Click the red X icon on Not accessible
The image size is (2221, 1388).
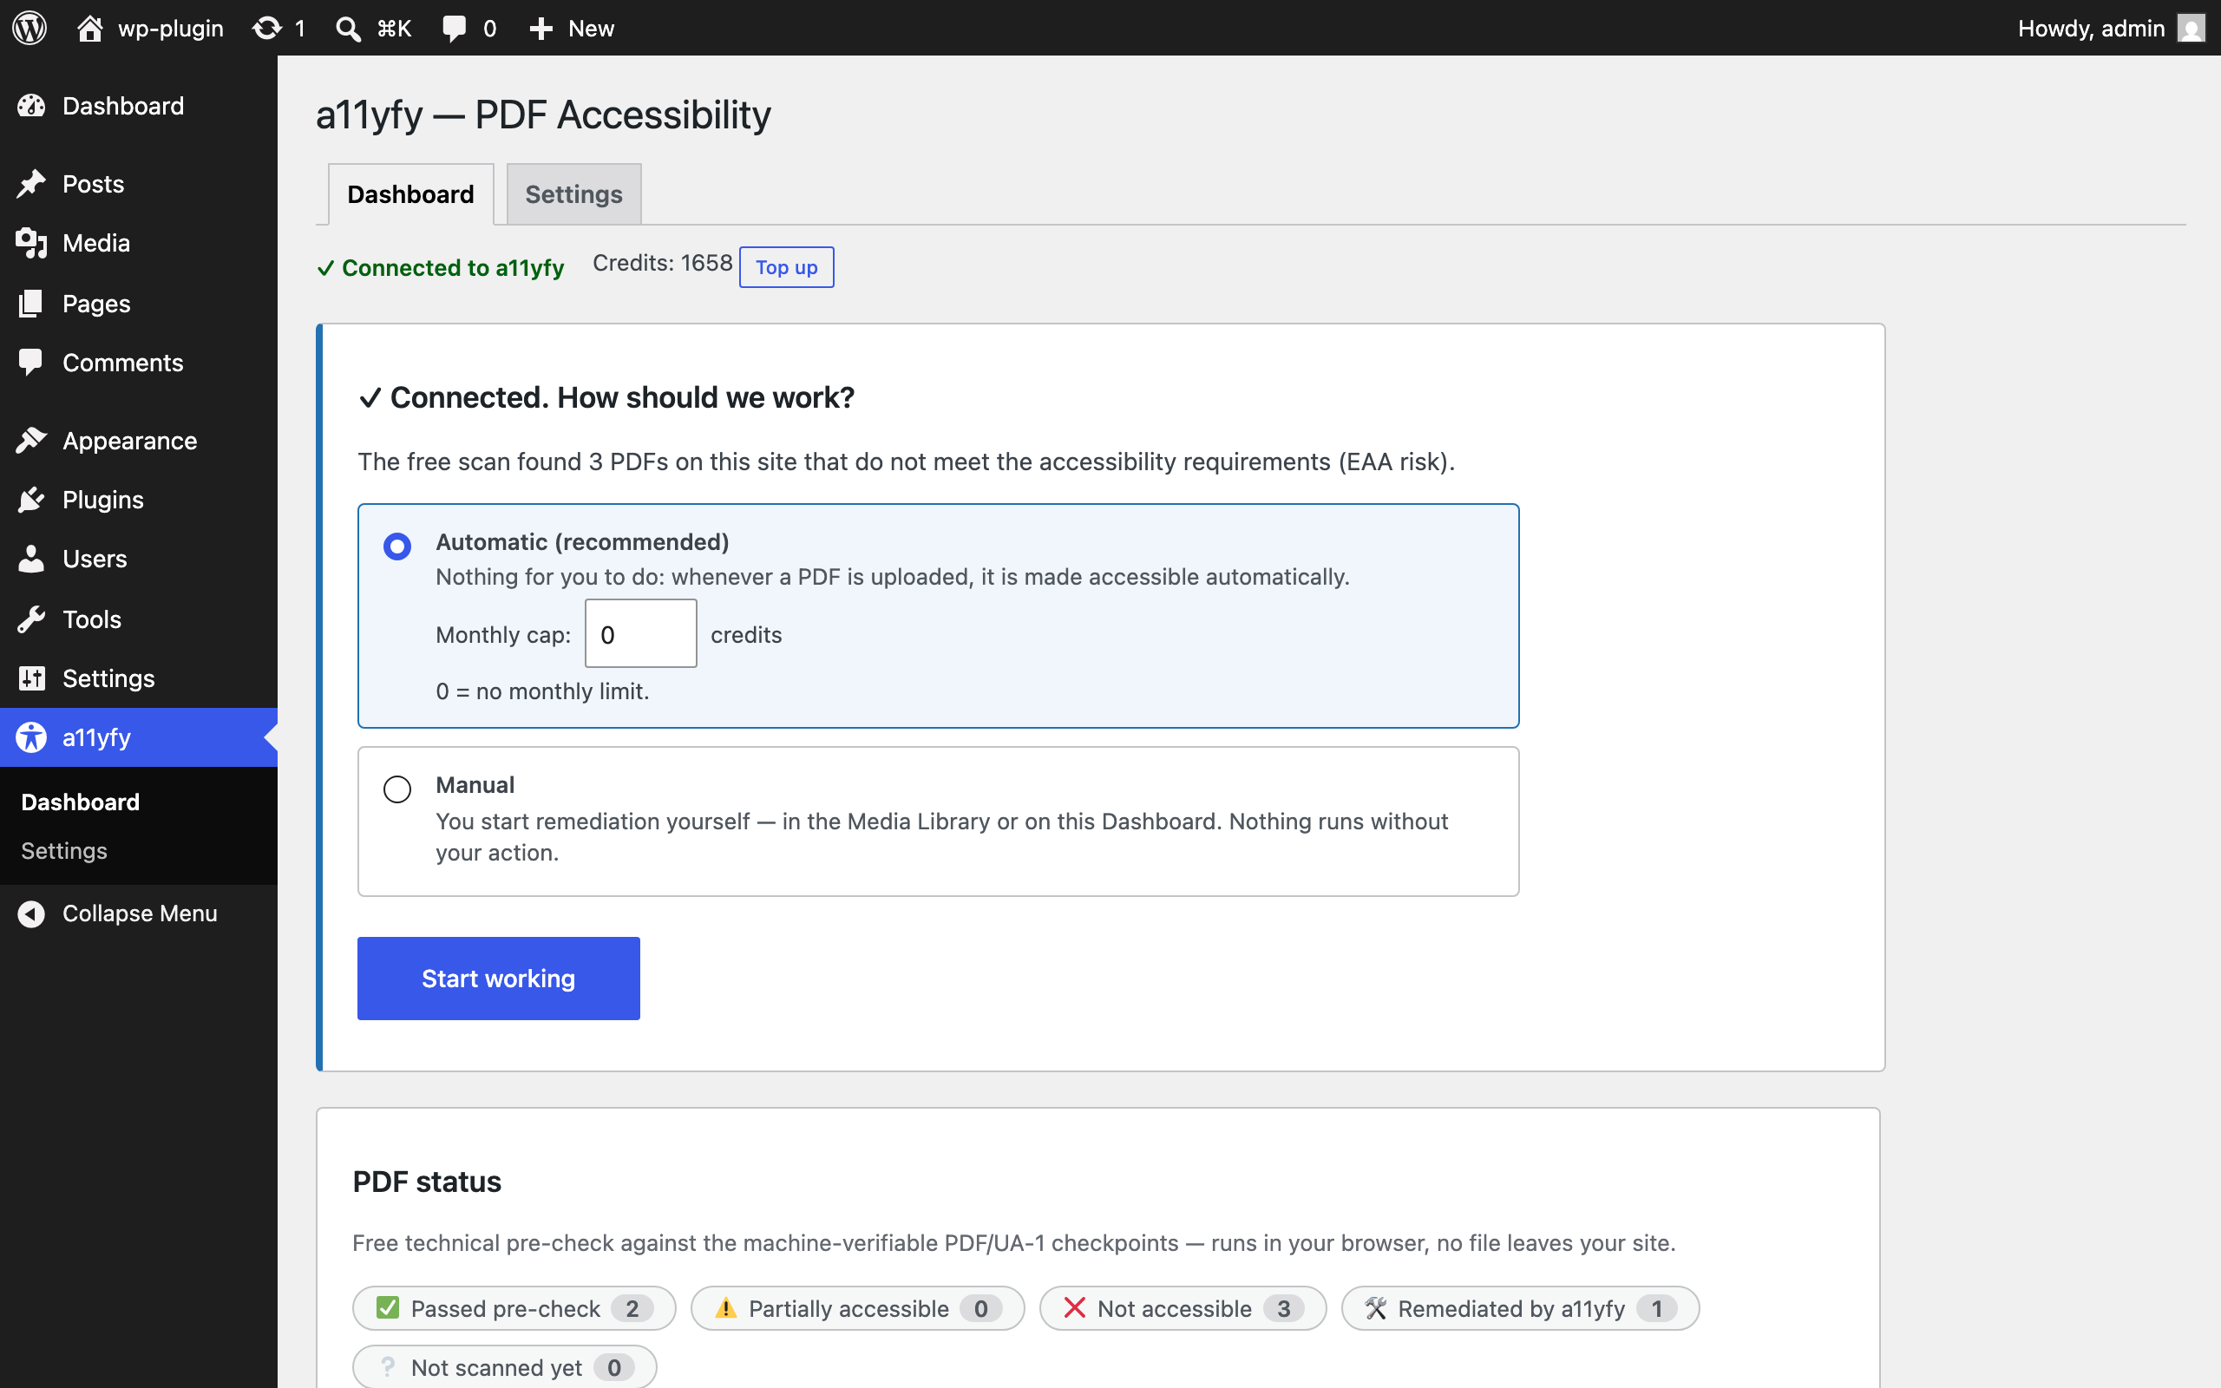click(1074, 1307)
